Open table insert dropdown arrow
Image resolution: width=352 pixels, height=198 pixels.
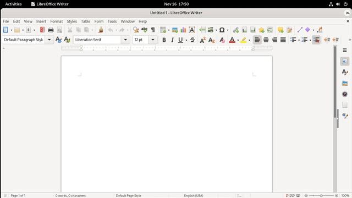169,30
